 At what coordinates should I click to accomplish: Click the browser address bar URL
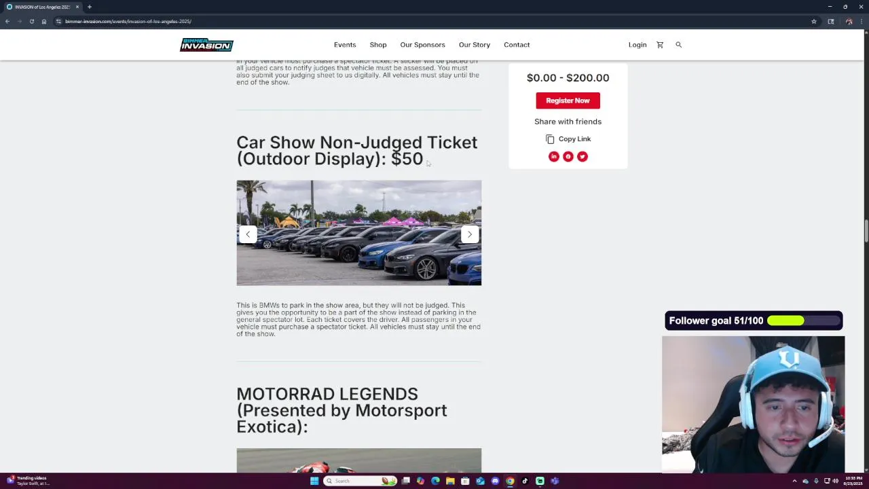click(128, 21)
